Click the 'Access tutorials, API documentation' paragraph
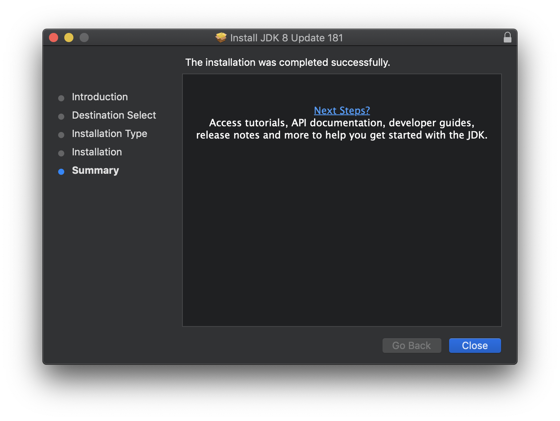 342,129
